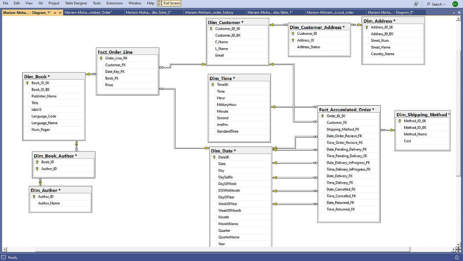Click the horizontal scrollbar left arrow
Viewport: 463px width, 261px height.
click(x=5, y=249)
